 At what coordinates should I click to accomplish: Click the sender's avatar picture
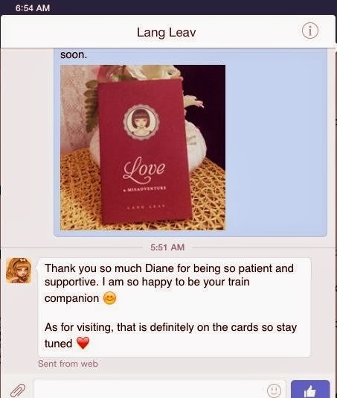tap(19, 271)
